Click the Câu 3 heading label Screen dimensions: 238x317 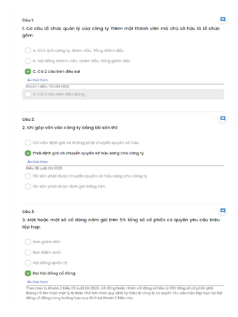[29, 212]
